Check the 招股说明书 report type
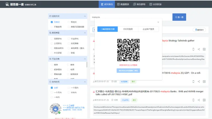Screen dimensions: 212x119 point(52,48)
